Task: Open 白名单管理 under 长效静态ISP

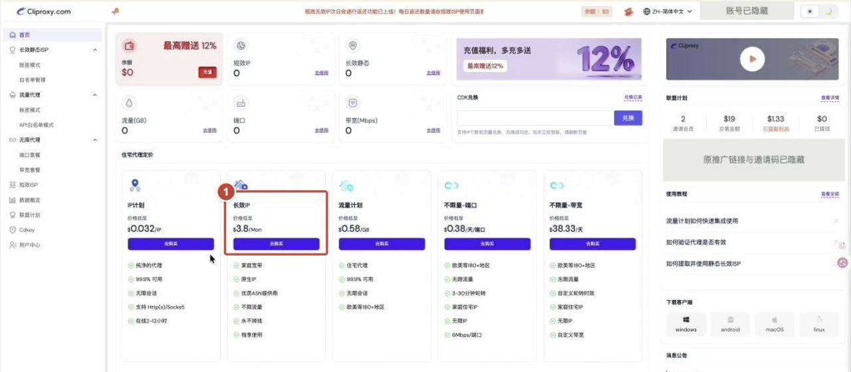Action: (x=32, y=80)
